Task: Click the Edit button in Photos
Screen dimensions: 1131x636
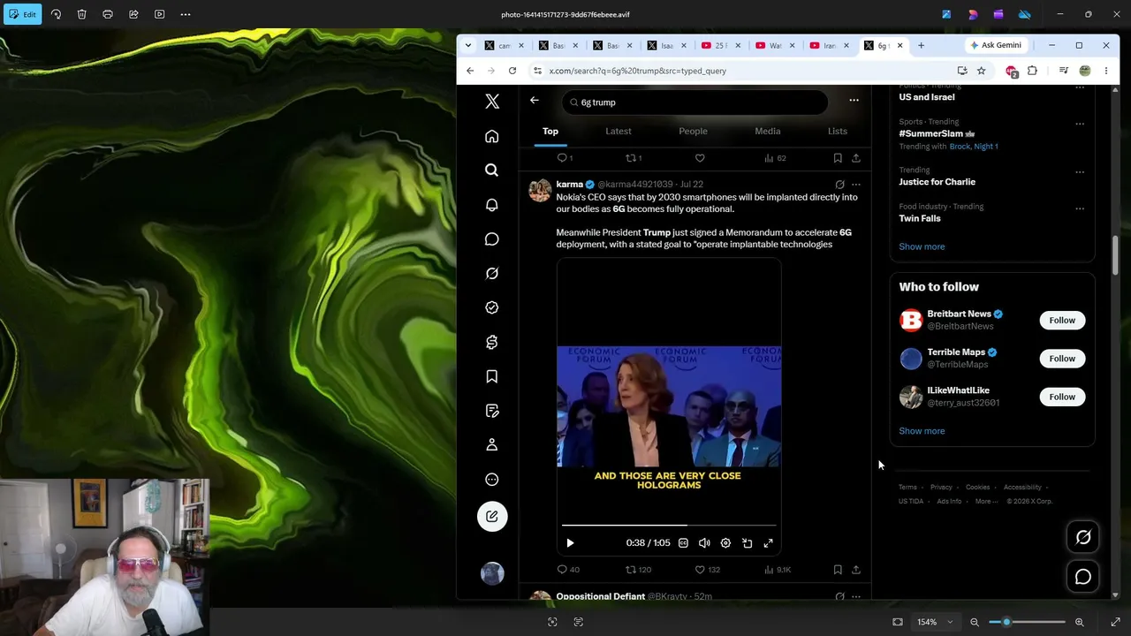Action: (x=22, y=14)
